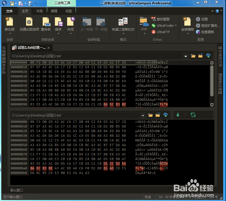Expand the first file path dropdown
This screenshot has width=226, height=201.
pos(186,56)
